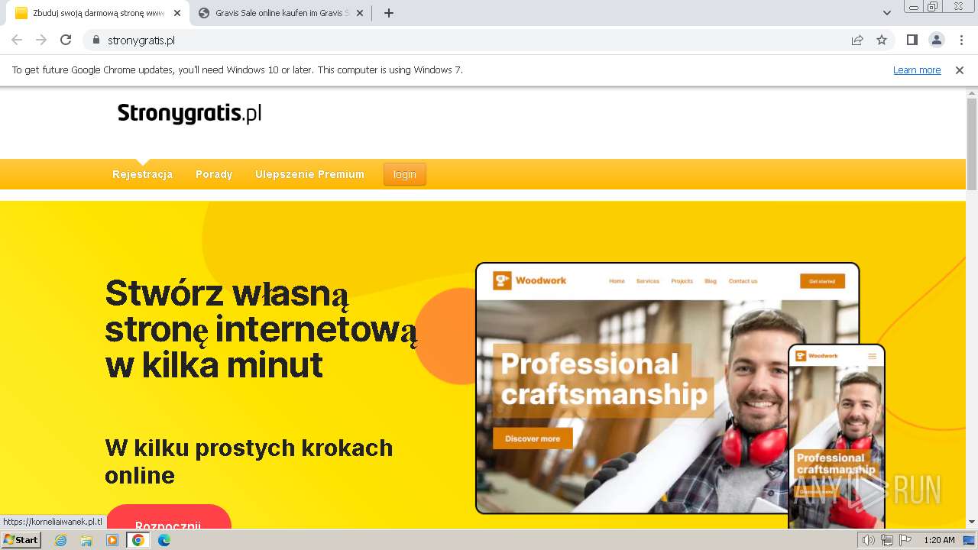Click the Woodwork website preview image
Viewport: 978px width, 550px height.
[667, 388]
